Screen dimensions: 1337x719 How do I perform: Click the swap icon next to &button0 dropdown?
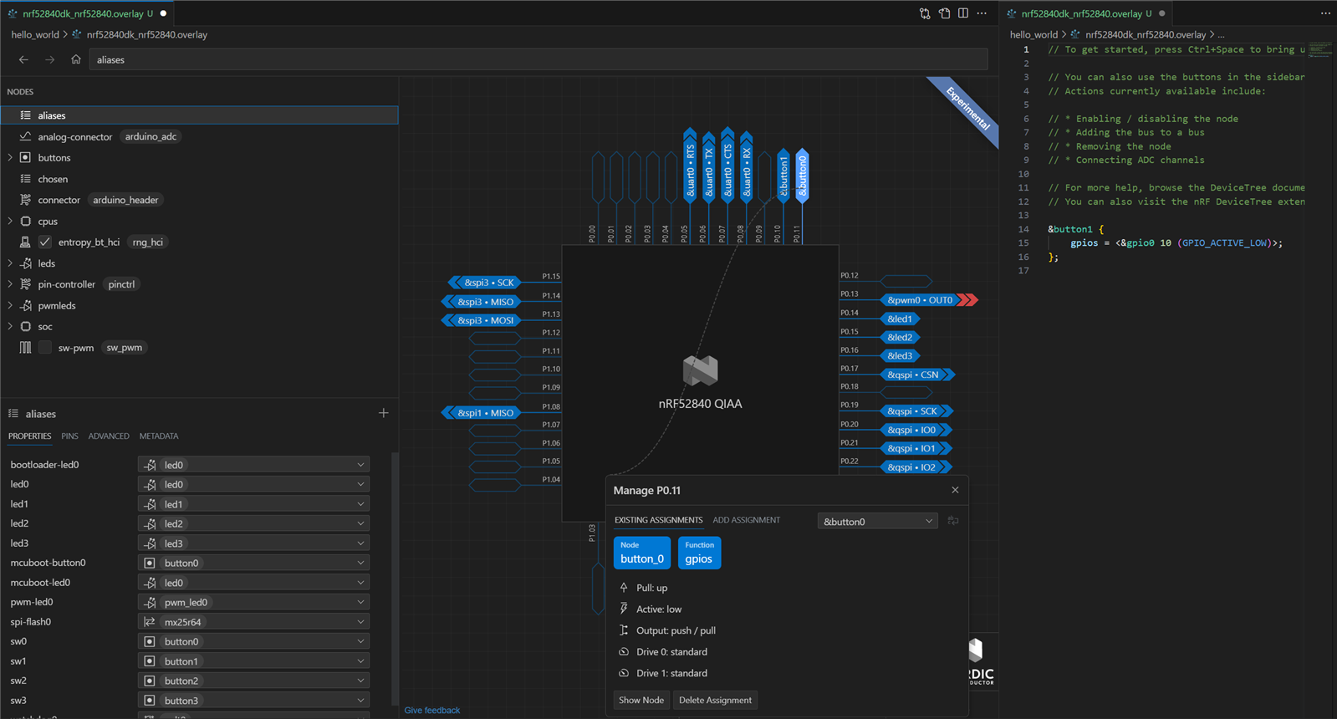point(953,521)
